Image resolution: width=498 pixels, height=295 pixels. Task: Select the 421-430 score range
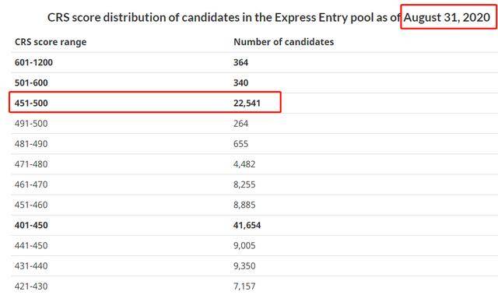[x=31, y=286]
